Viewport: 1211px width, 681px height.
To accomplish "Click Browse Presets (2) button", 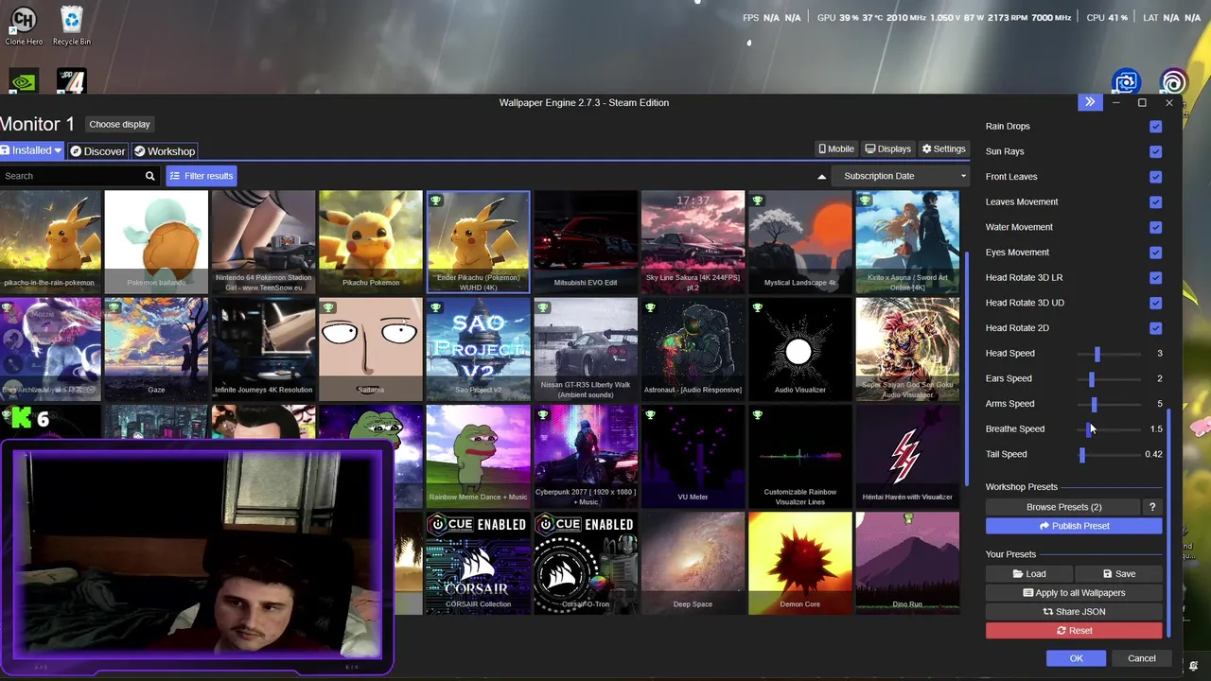I will (1063, 507).
